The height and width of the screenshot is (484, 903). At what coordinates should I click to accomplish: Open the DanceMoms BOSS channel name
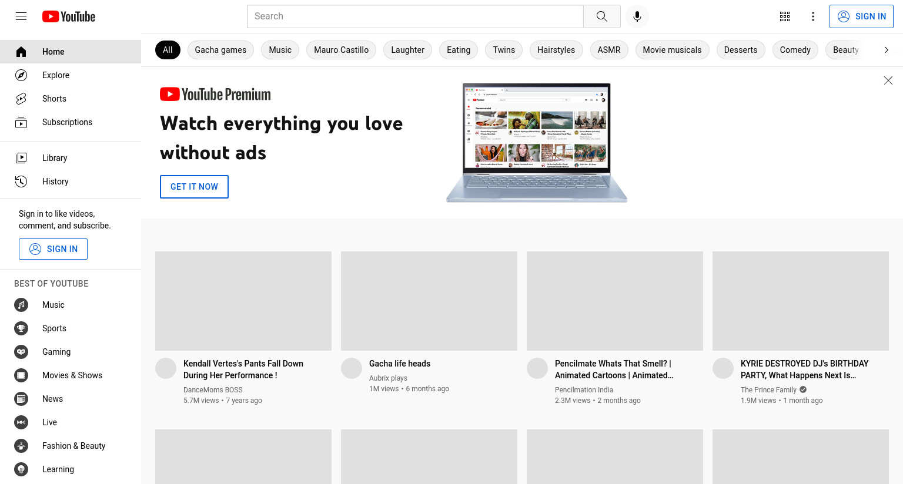tap(213, 390)
